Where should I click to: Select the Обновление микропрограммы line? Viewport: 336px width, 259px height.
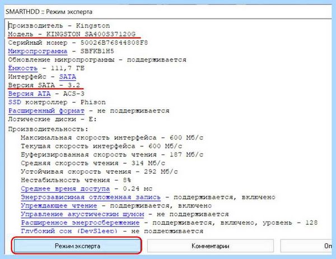click(x=97, y=59)
